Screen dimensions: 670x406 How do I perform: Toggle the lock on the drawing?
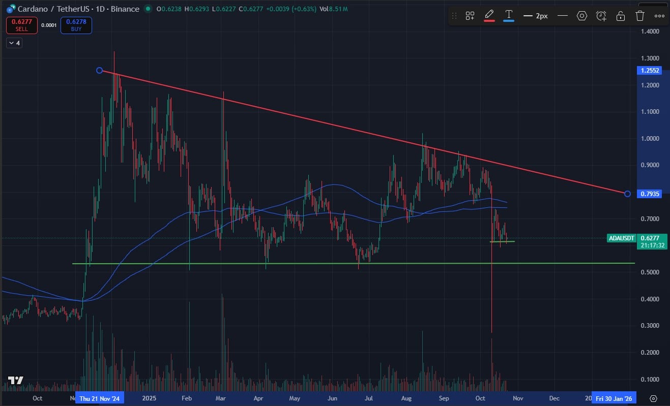(621, 16)
